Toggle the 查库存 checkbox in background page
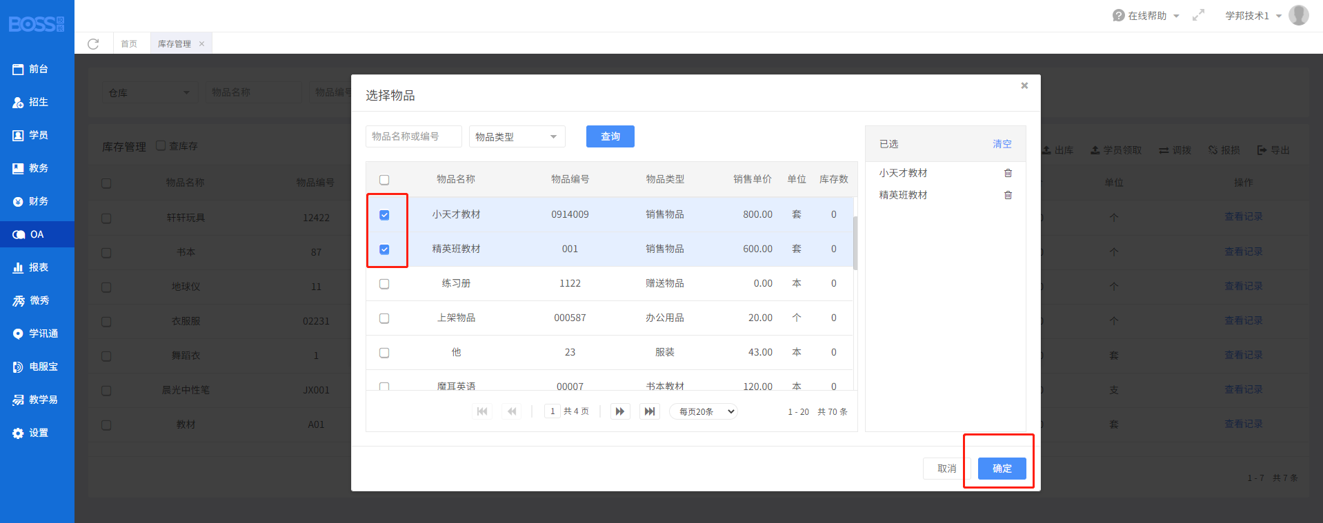This screenshot has height=523, width=1323. pos(161,145)
